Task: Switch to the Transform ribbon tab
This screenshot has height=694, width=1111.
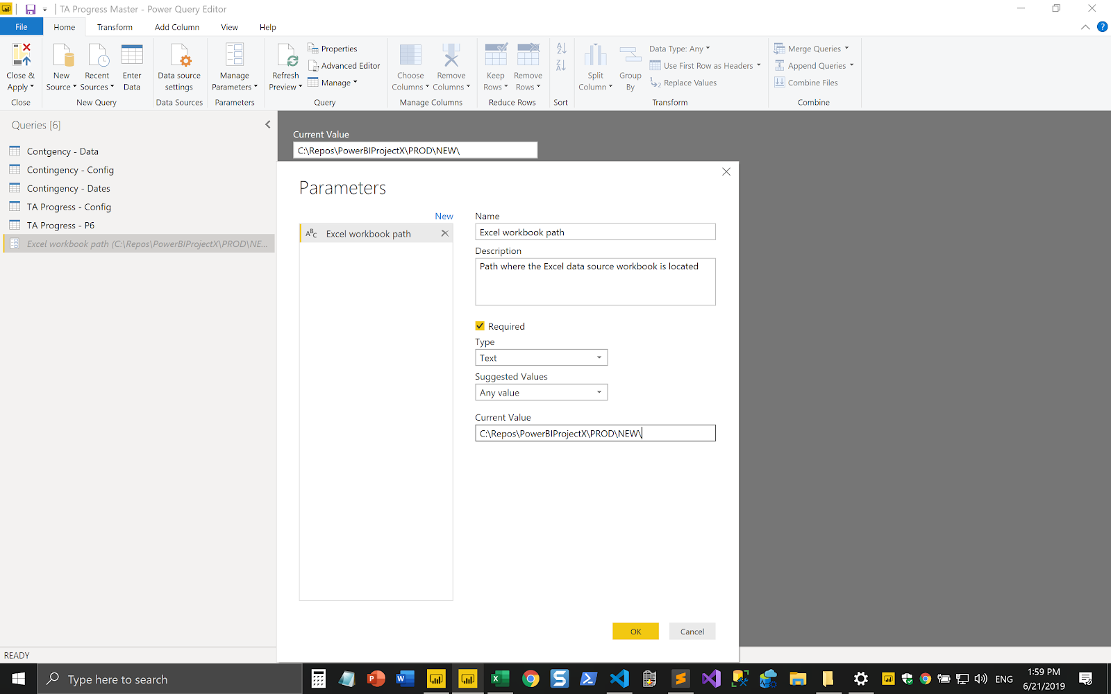Action: tap(115, 27)
